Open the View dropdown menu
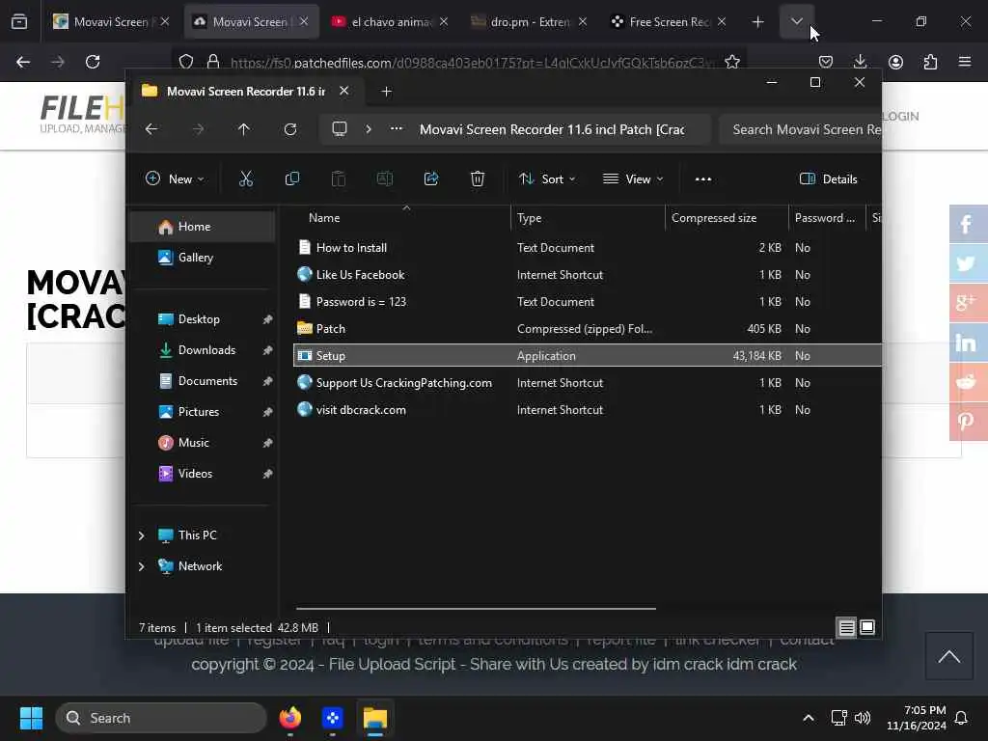This screenshot has height=741, width=988. tap(633, 178)
